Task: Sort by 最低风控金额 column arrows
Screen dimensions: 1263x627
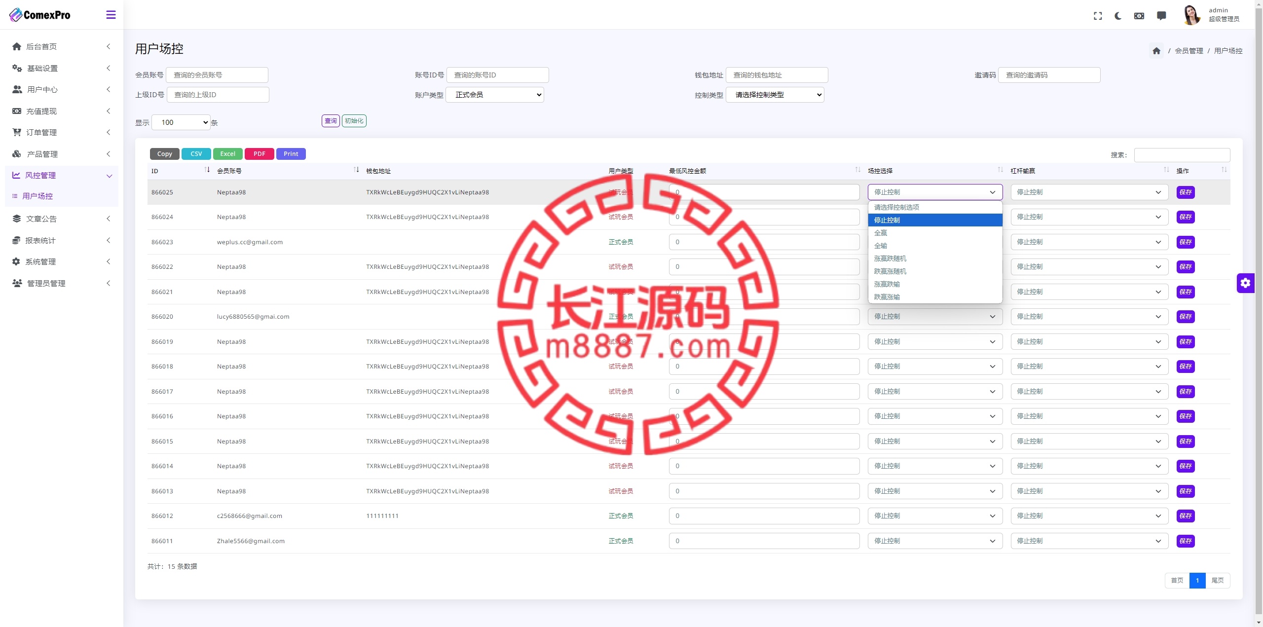Action: pyautogui.click(x=857, y=170)
